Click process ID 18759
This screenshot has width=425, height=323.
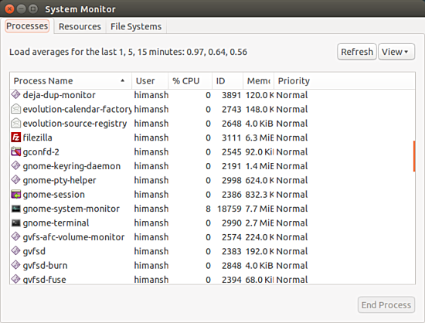pyautogui.click(x=229, y=209)
